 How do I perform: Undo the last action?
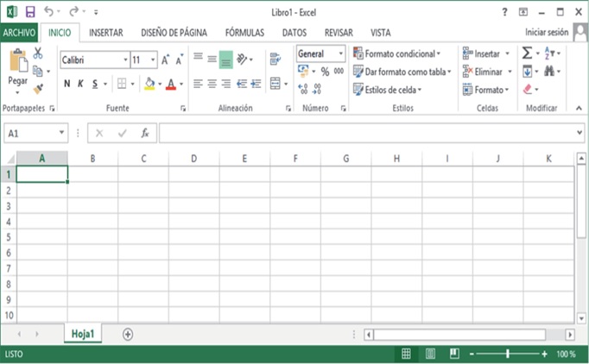[x=49, y=11]
